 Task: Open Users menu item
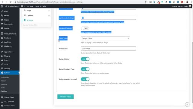coord(6,60)
